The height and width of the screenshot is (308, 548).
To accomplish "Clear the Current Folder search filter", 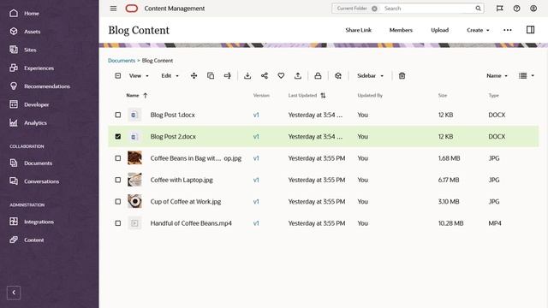I will click(x=374, y=9).
